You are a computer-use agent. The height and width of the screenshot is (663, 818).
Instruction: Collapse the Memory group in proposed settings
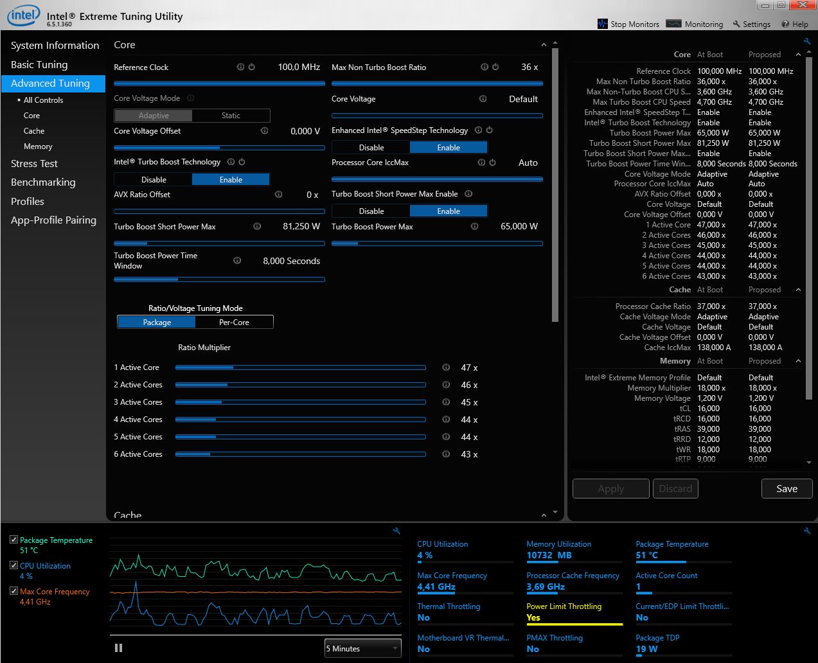coord(798,361)
